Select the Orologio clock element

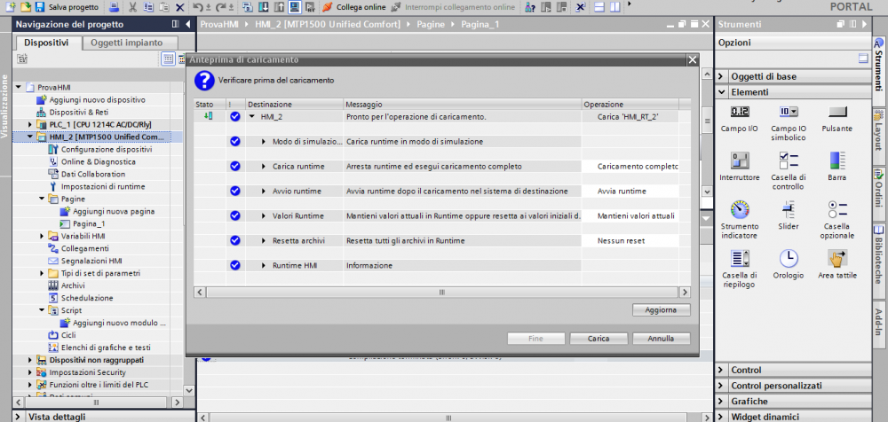(x=789, y=265)
